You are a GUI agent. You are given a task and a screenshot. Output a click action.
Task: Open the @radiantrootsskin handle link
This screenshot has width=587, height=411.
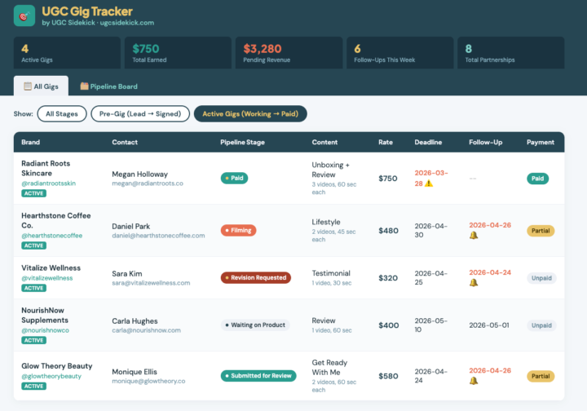pyautogui.click(x=48, y=183)
